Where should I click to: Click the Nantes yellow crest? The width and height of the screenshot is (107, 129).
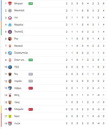point(10,116)
